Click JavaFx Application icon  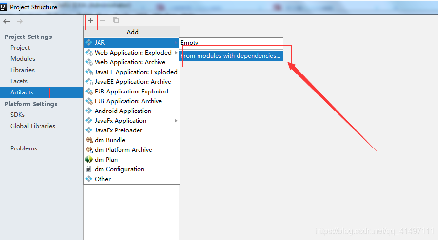[89, 120]
